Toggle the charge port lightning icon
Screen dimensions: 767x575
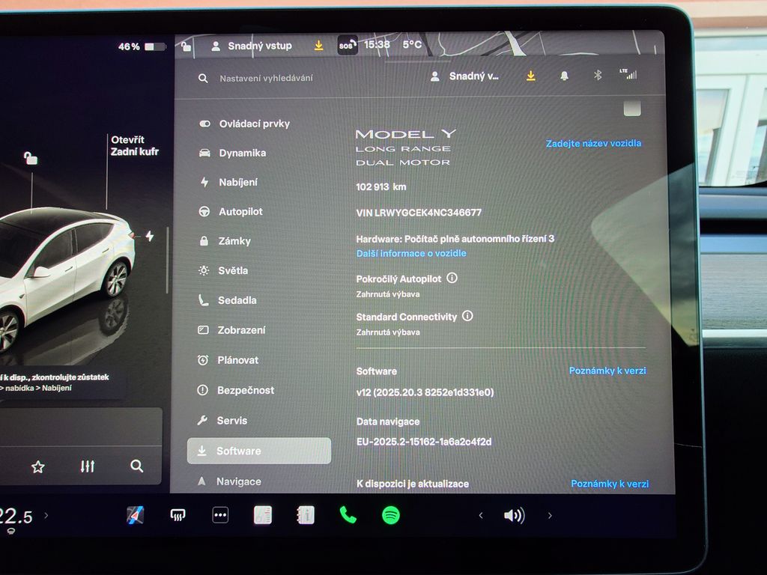[x=149, y=236]
